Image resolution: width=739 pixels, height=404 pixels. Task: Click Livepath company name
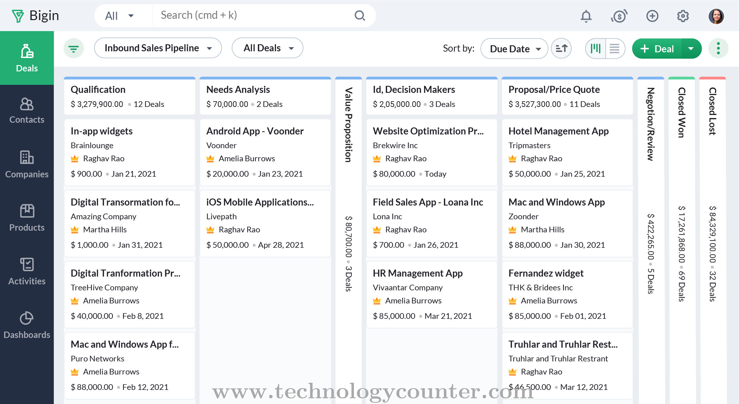point(221,217)
